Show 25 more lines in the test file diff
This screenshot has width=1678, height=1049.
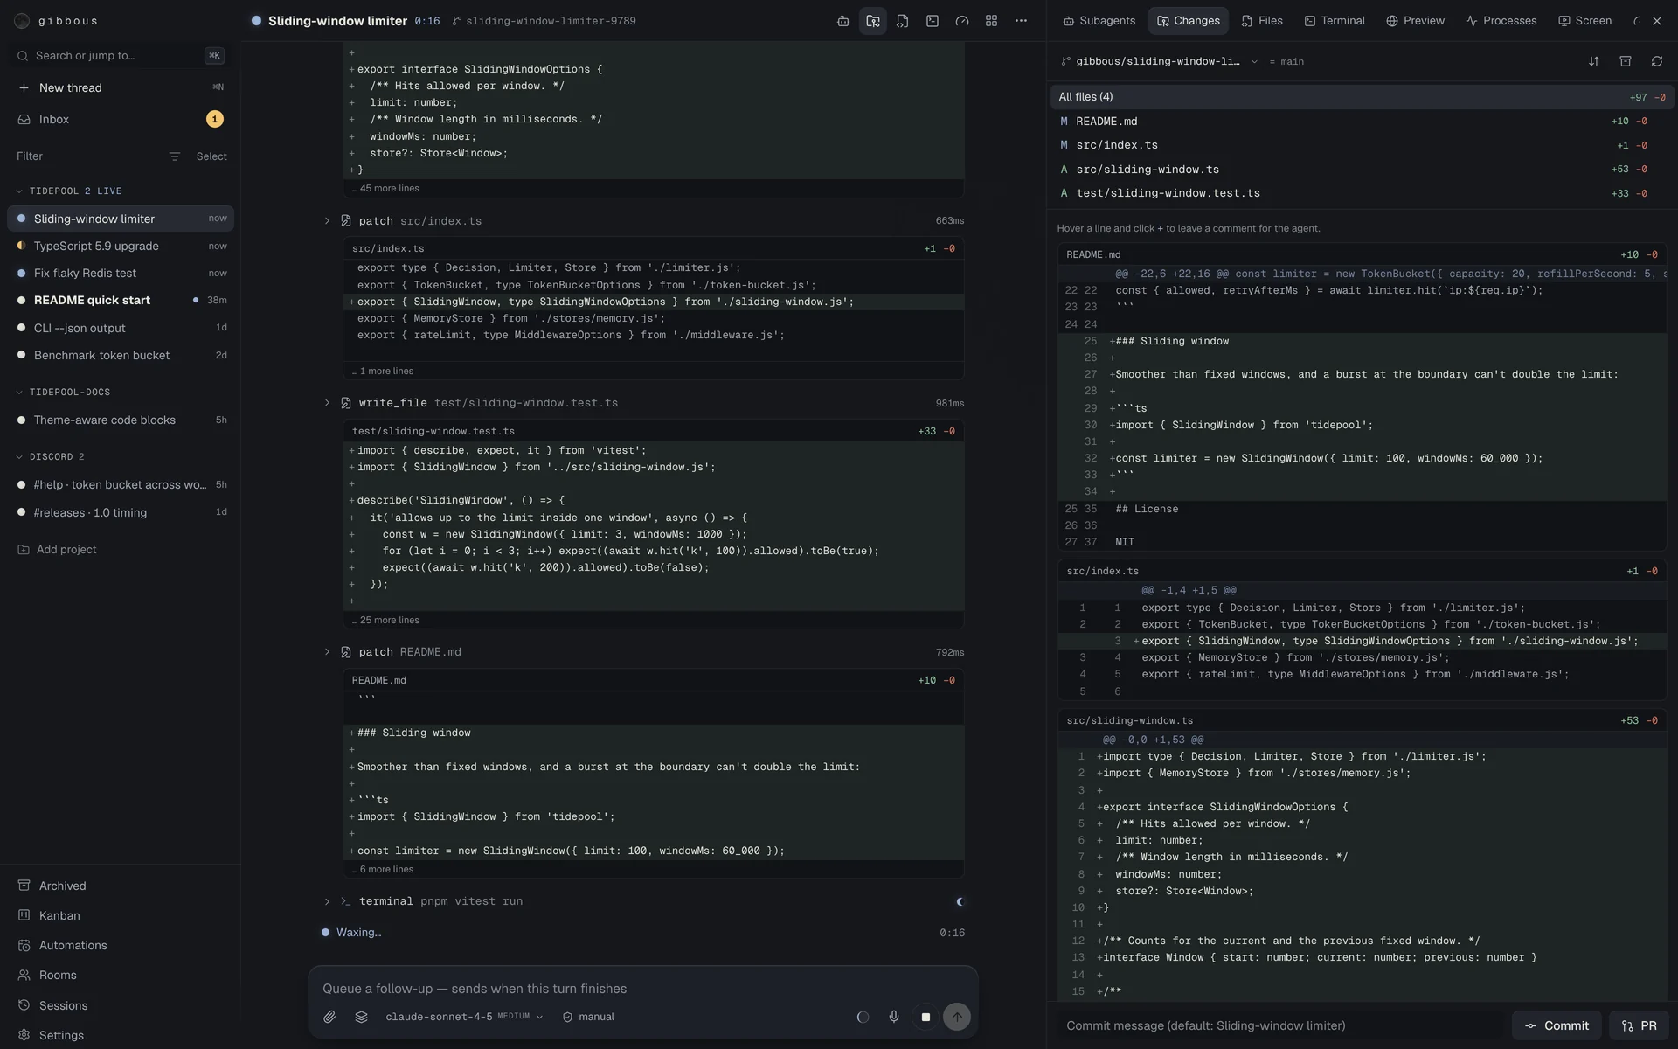point(385,620)
